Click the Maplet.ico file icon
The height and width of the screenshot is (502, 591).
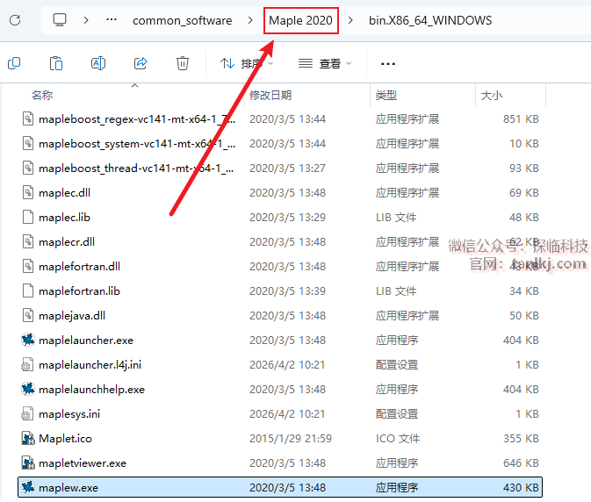tap(28, 438)
